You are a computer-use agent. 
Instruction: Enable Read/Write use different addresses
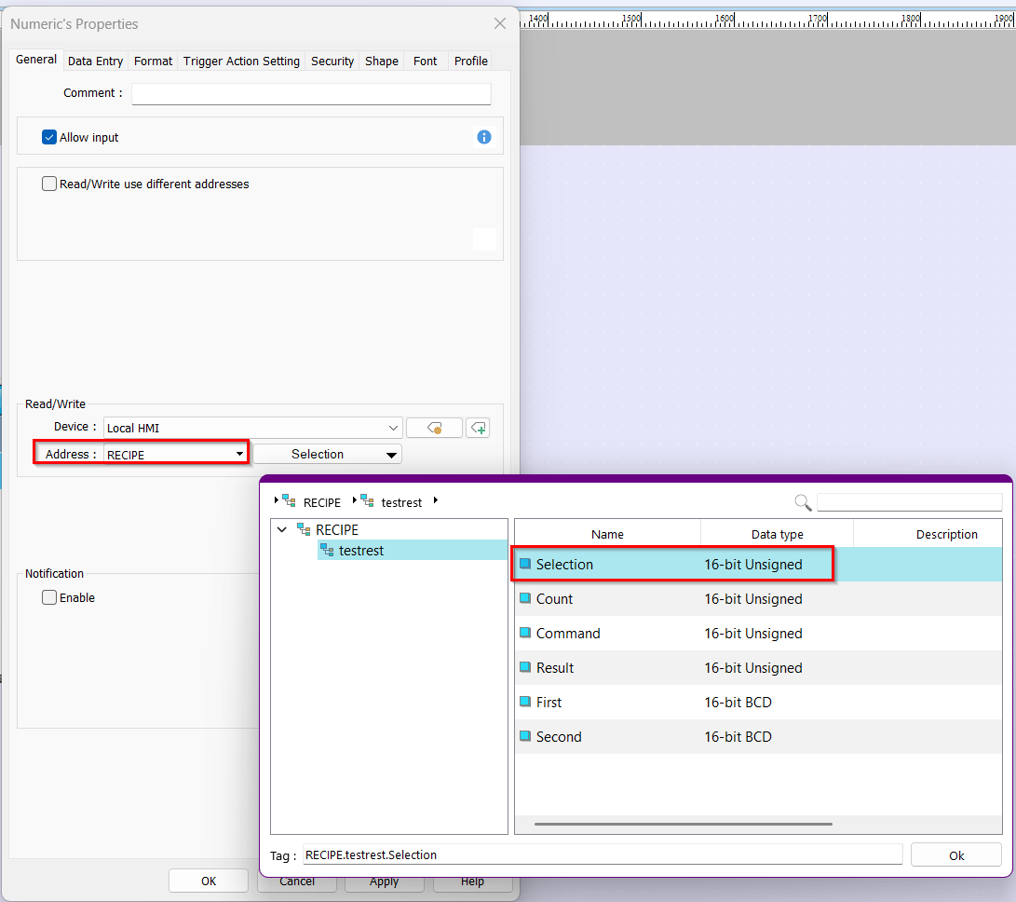tap(50, 184)
